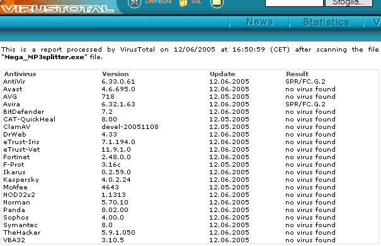Click the Sfoglia browse button
381x246 pixels.
(349, 3)
